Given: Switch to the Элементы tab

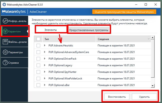Looking at the screenshot, I should pyautogui.click(x=51, y=30).
